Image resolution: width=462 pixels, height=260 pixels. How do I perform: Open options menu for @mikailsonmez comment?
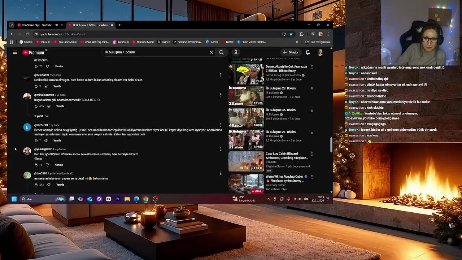click(221, 95)
